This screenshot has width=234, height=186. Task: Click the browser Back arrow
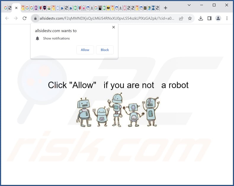click(x=7, y=18)
